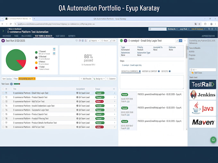Click the speech-bubble icon in Test Run toolbar
The height and width of the screenshot is (163, 218).
(77, 40)
